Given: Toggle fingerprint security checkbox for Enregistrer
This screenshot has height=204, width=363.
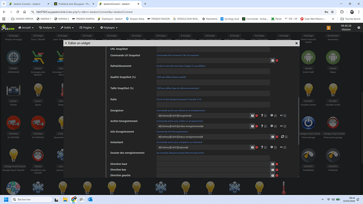Looking at the screenshot, I should click(x=275, y=116).
